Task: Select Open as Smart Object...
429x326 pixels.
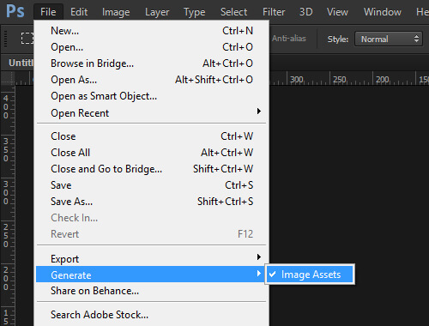Action: click(152, 96)
